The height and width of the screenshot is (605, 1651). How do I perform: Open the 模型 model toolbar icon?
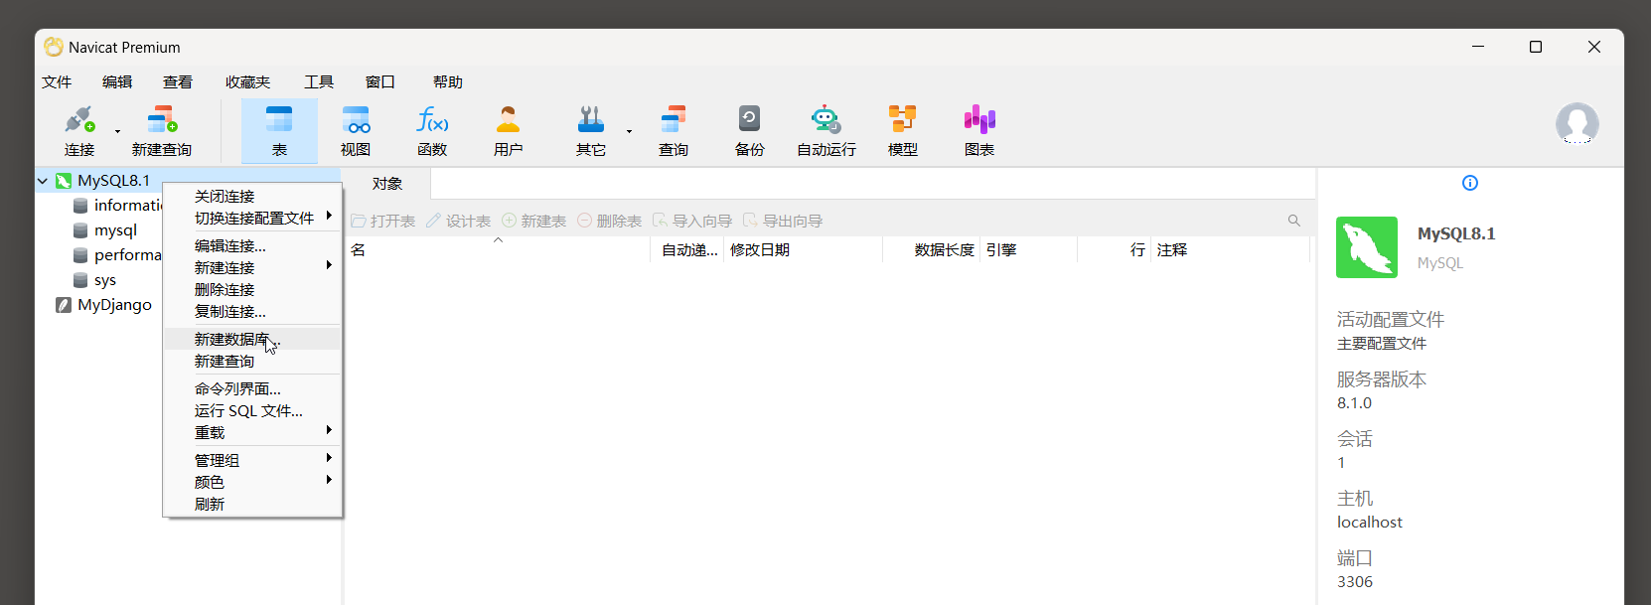pyautogui.click(x=903, y=130)
